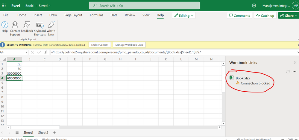Open the Editing mode dropdown
This screenshot has width=299, height=140.
click(x=184, y=16)
